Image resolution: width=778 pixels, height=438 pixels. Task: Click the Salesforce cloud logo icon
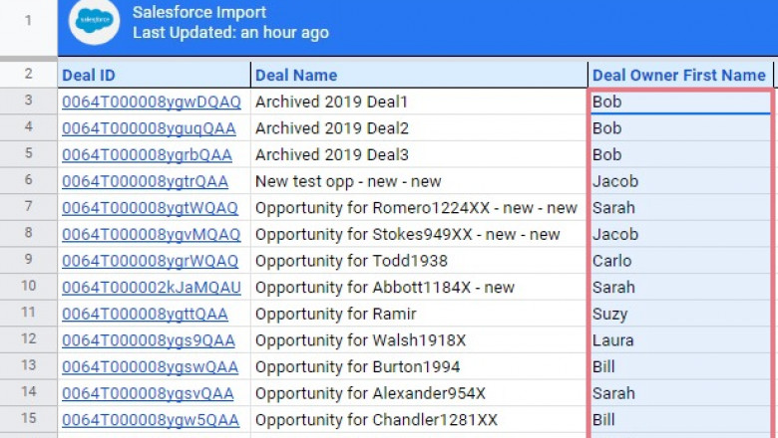(94, 23)
